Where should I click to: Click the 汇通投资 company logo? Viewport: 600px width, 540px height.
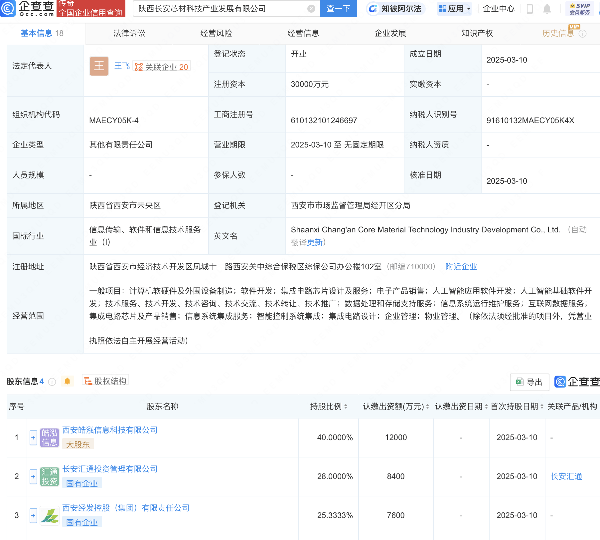coord(50,477)
